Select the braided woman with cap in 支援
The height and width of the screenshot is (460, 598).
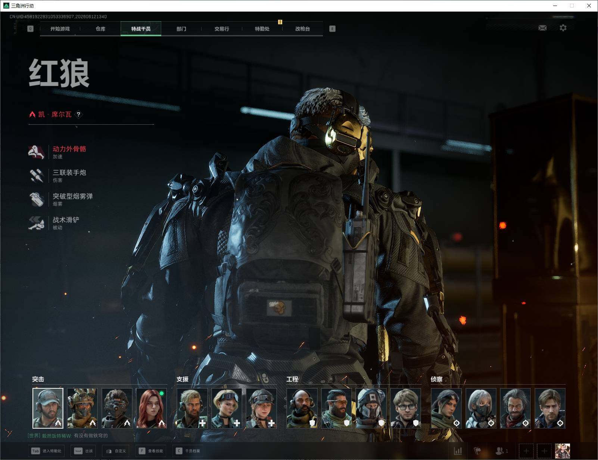point(261,408)
